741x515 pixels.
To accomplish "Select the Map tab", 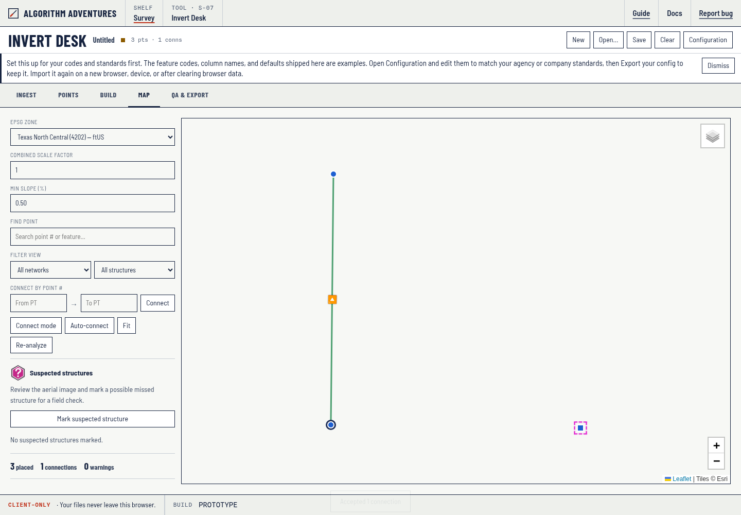I will [x=144, y=95].
